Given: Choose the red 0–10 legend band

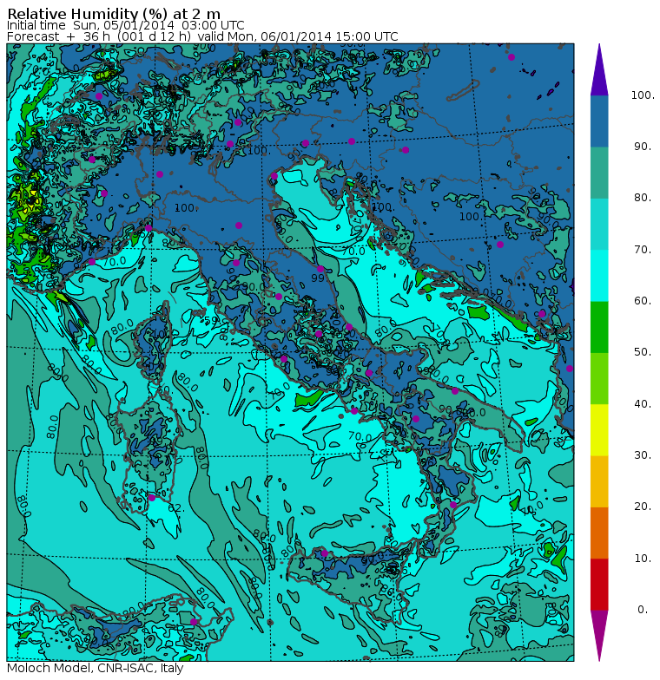Looking at the screenshot, I should click(599, 585).
